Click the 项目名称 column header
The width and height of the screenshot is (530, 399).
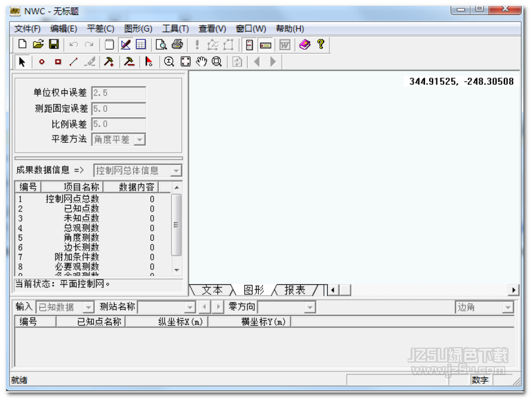click(x=72, y=187)
